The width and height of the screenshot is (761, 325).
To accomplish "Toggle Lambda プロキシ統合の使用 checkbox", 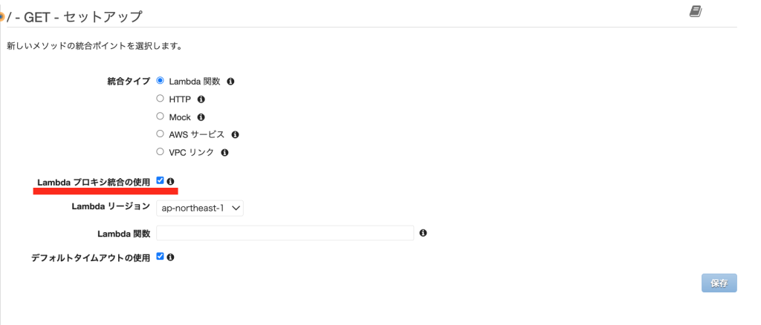I will pyautogui.click(x=161, y=180).
